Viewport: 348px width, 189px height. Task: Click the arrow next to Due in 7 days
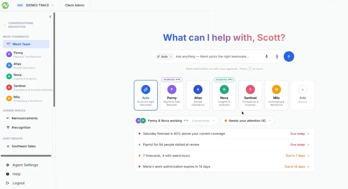tap(308, 156)
